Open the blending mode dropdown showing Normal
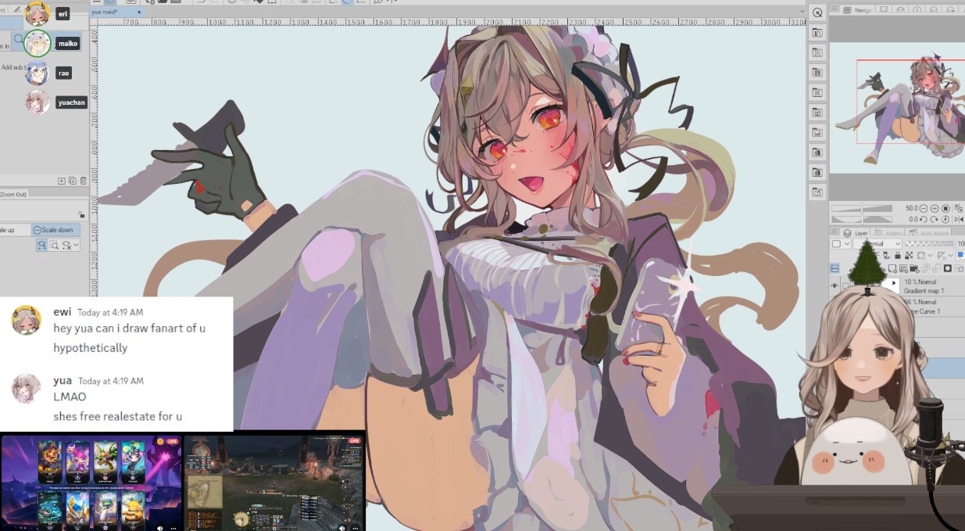This screenshot has width=965, height=531. pos(878,244)
